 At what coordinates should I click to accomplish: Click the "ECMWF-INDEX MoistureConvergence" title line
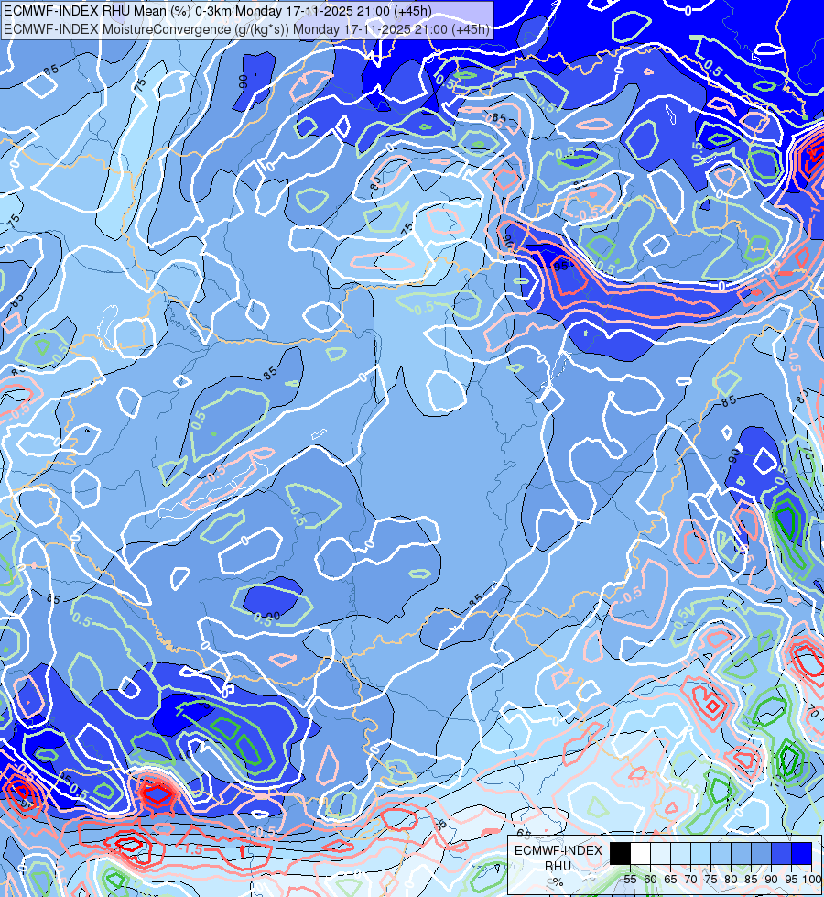tap(246, 29)
